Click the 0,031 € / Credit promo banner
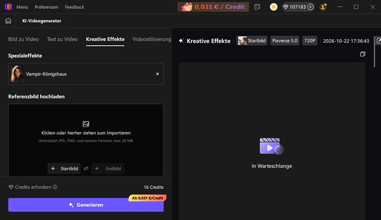The image size is (381, 220). pyautogui.click(x=213, y=7)
